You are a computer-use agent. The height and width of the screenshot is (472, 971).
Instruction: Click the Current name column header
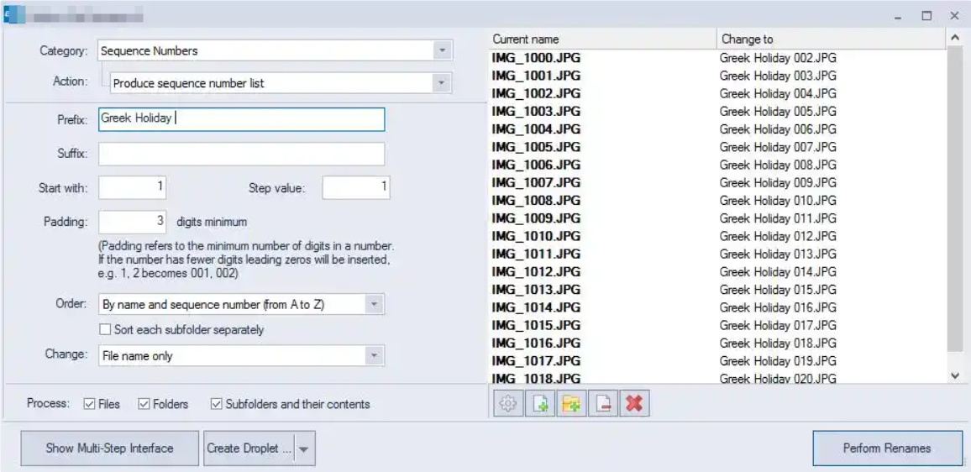tap(602, 39)
